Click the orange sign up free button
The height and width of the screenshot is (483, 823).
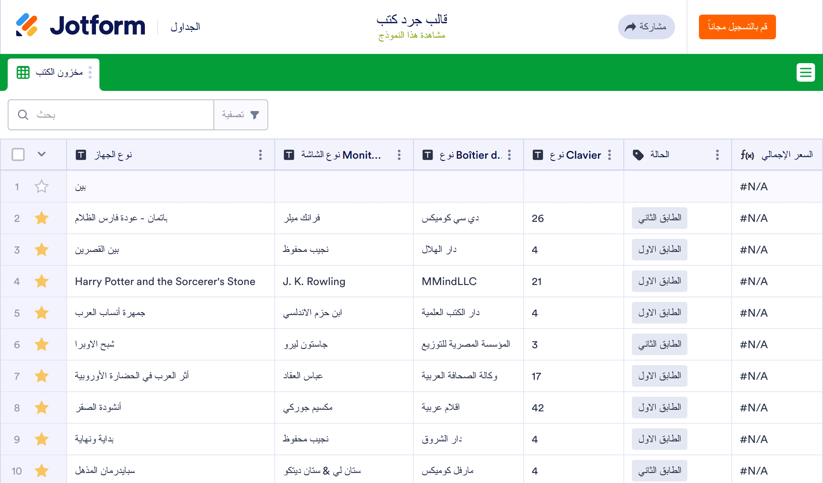[x=737, y=27]
